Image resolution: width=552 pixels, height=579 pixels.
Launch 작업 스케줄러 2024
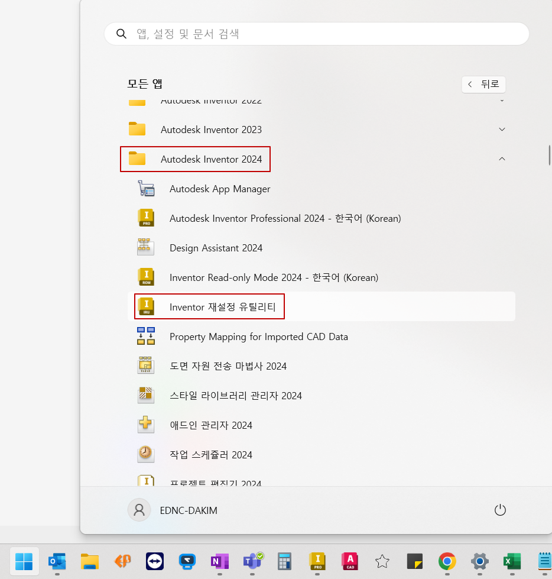[x=322, y=454]
